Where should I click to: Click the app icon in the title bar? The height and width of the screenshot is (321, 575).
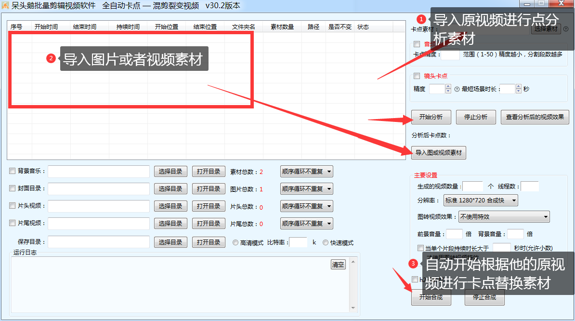tap(5, 5)
